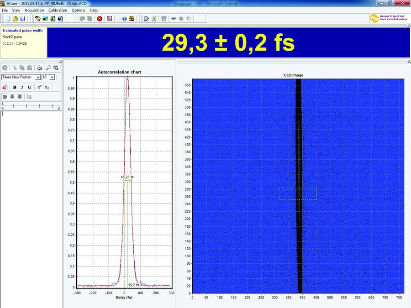
Task: Toggle italic formatting in notes editor
Action: pyautogui.click(x=22, y=87)
